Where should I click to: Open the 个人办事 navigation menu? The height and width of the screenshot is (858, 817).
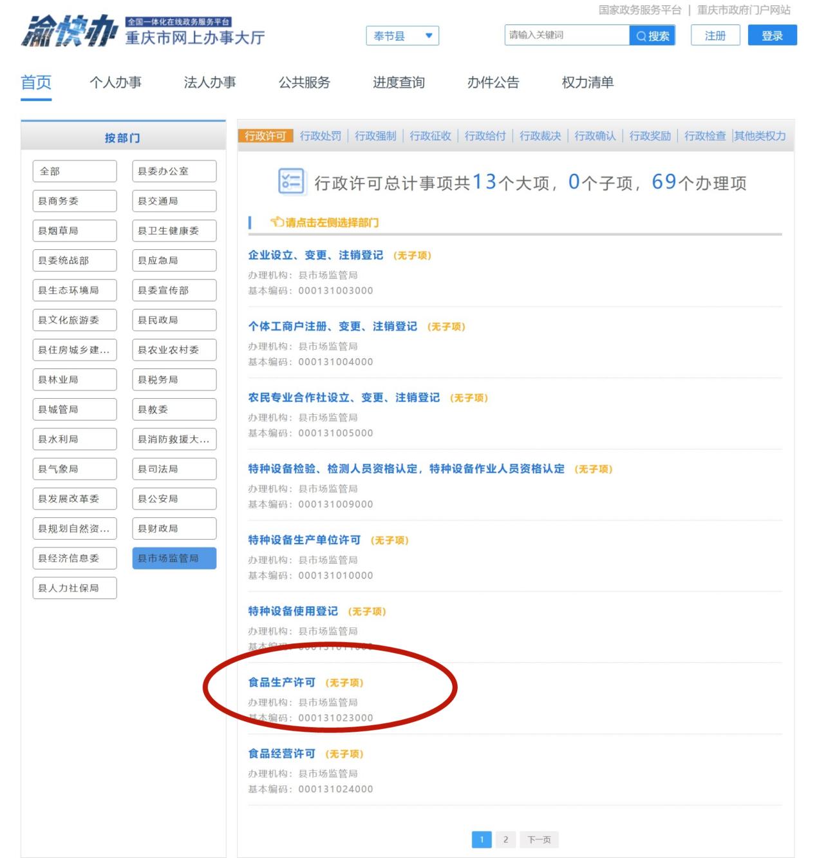(115, 82)
